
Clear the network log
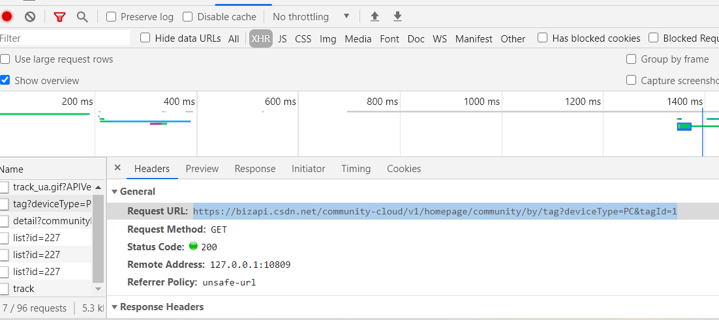point(30,17)
